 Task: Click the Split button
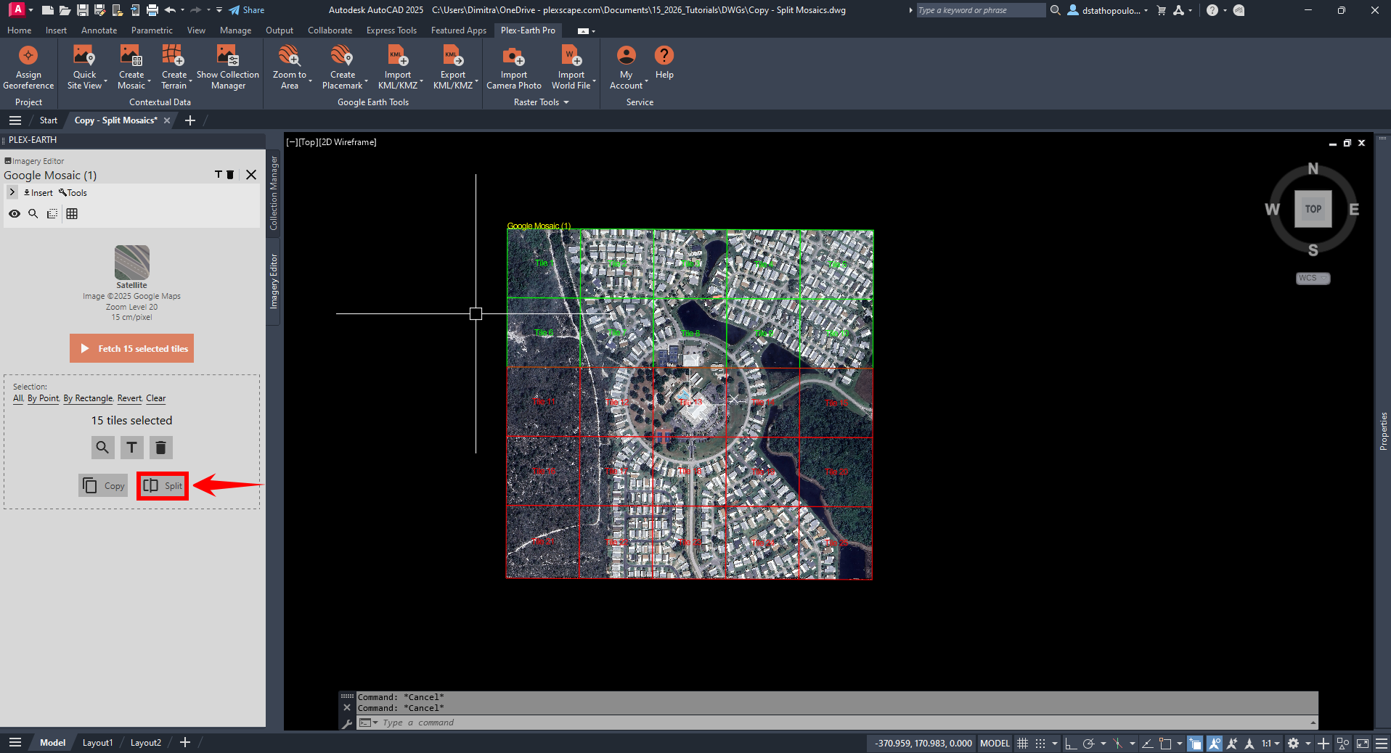163,486
